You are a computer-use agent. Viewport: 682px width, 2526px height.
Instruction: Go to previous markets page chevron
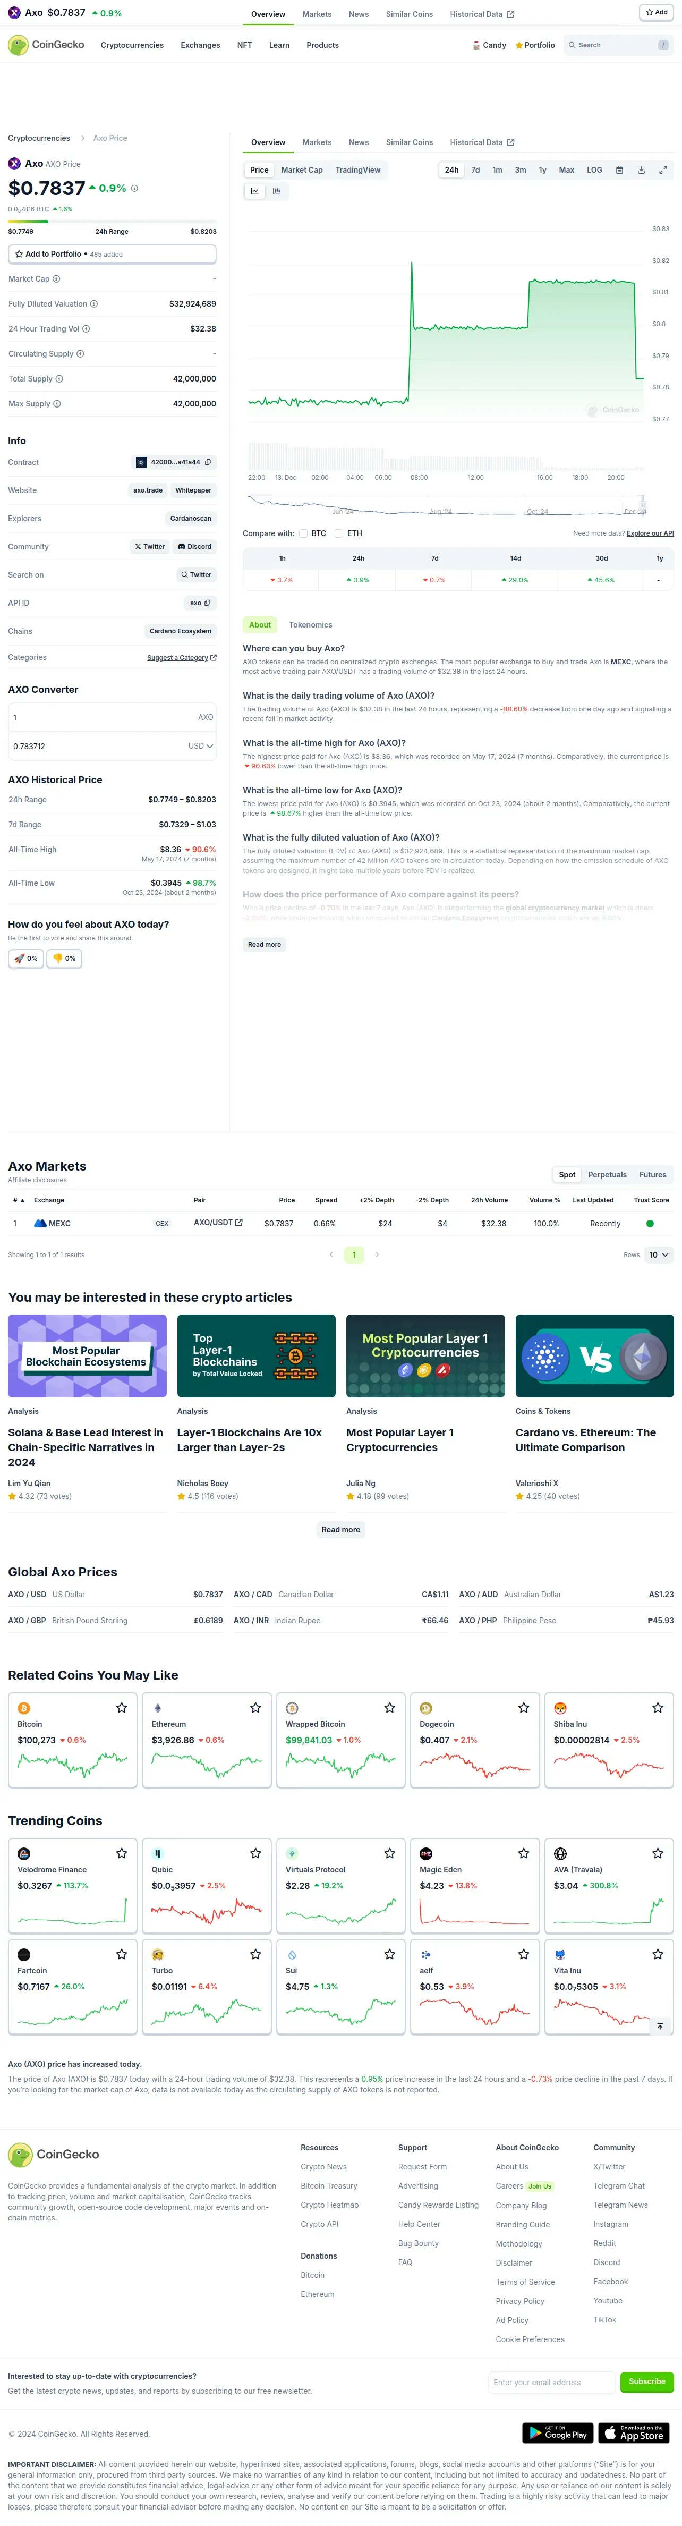pyautogui.click(x=331, y=1254)
